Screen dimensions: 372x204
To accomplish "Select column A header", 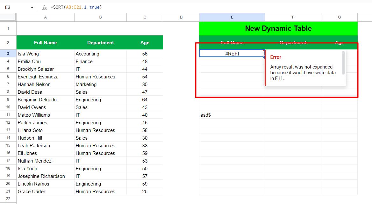I will point(45,17).
